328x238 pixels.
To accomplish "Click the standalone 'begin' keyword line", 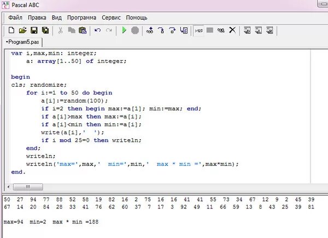I will 20,77.
